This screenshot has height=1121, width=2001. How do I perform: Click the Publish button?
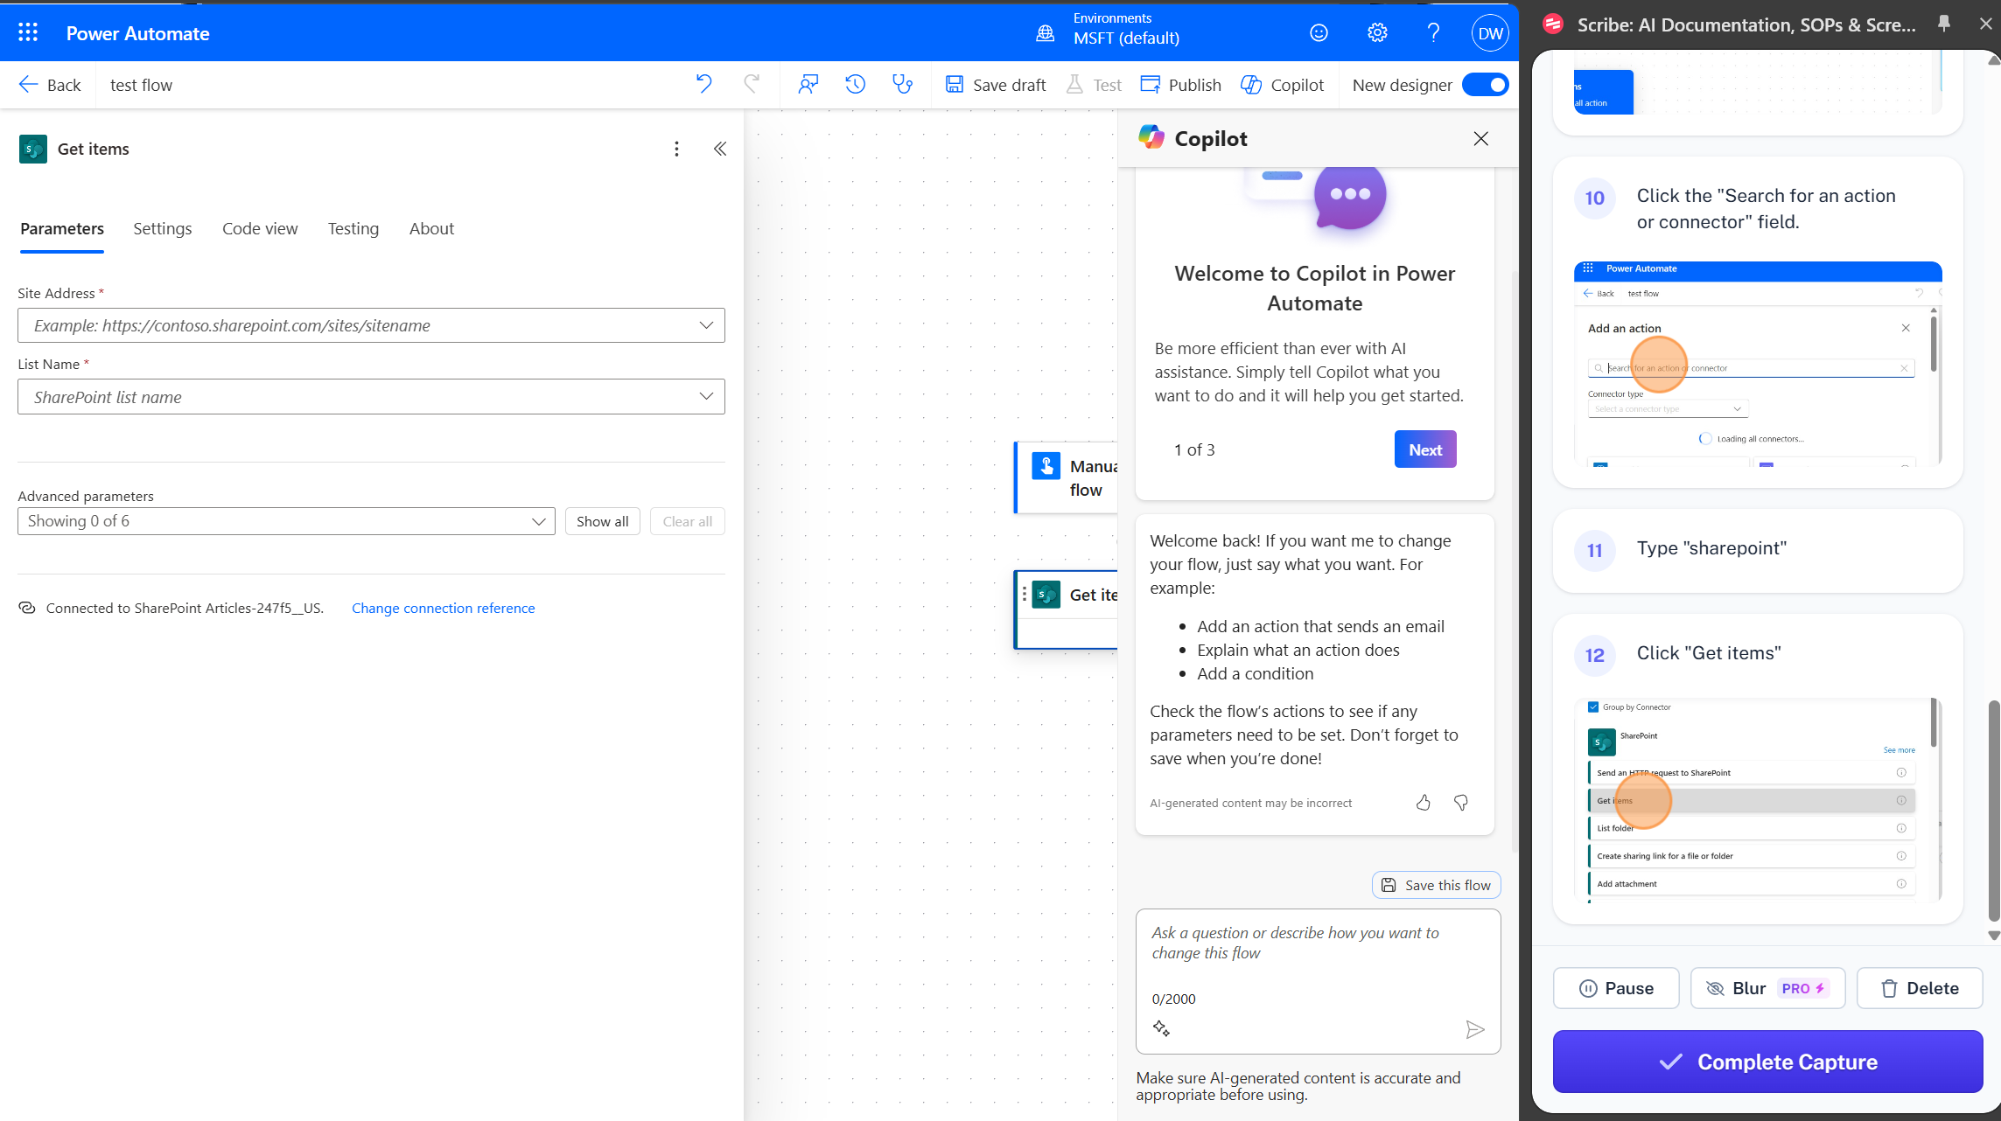click(1180, 85)
